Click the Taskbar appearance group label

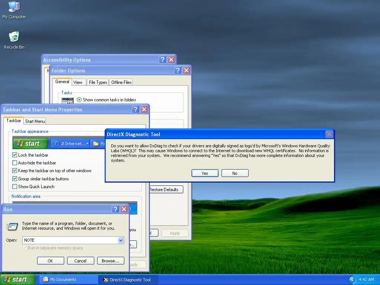[30, 131]
